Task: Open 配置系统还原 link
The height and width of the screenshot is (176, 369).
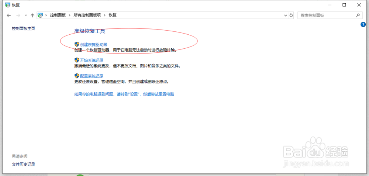Action: pos(92,76)
